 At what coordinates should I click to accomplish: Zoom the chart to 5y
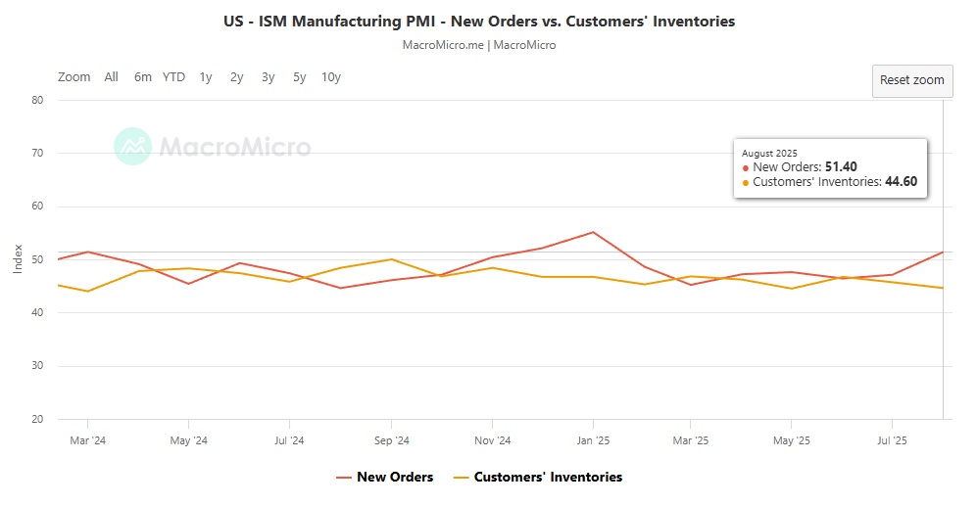click(x=300, y=77)
